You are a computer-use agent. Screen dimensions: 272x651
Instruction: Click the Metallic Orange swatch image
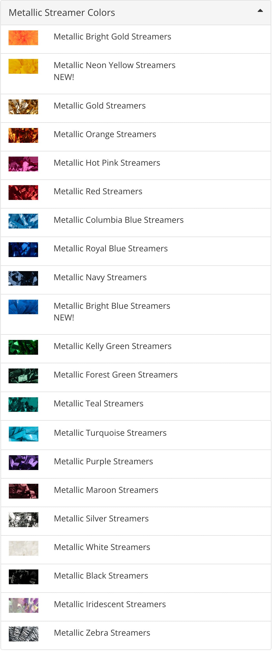click(x=23, y=136)
